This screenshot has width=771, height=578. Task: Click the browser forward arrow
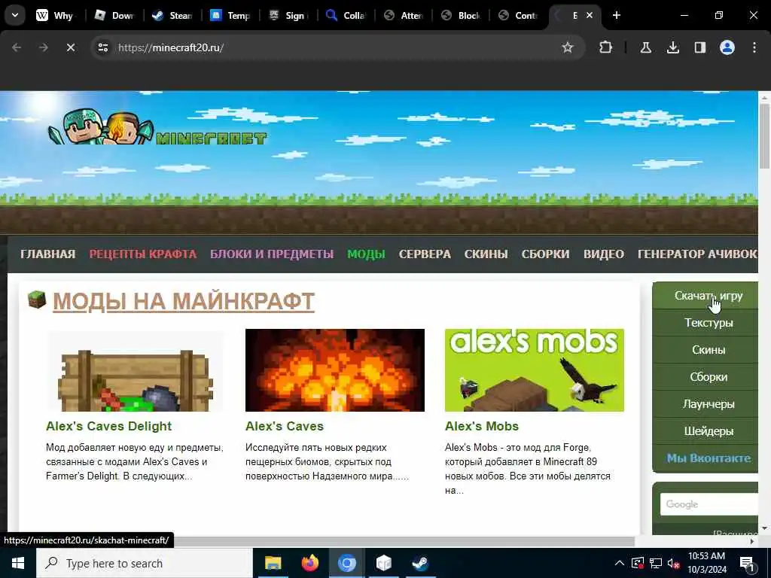pyautogui.click(x=44, y=47)
